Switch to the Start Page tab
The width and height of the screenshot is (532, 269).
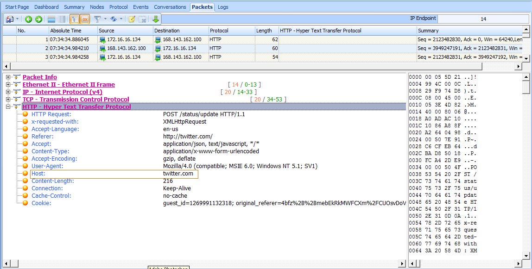click(17, 7)
